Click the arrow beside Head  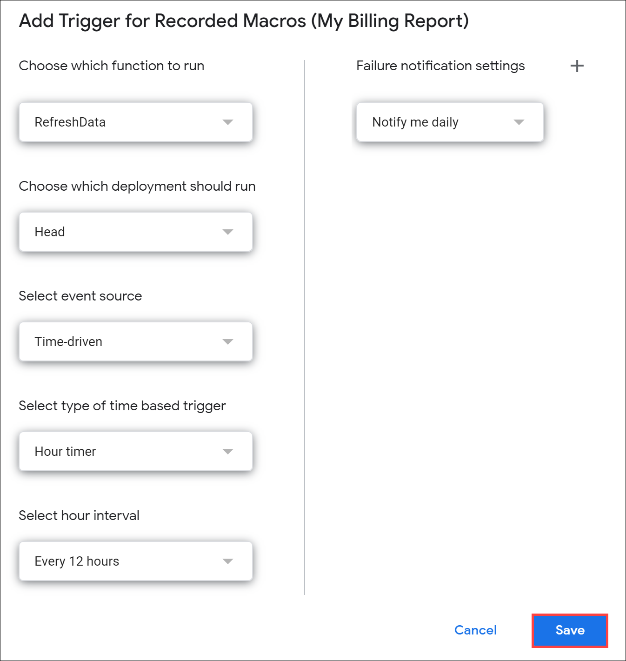click(227, 232)
